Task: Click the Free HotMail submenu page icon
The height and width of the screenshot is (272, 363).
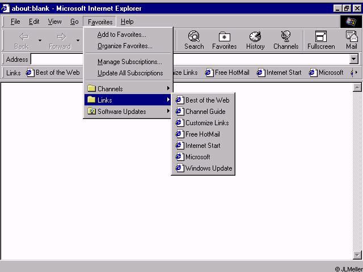Action: tap(180, 134)
